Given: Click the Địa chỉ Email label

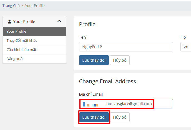Looking at the screenshot, I should pos(91,94).
